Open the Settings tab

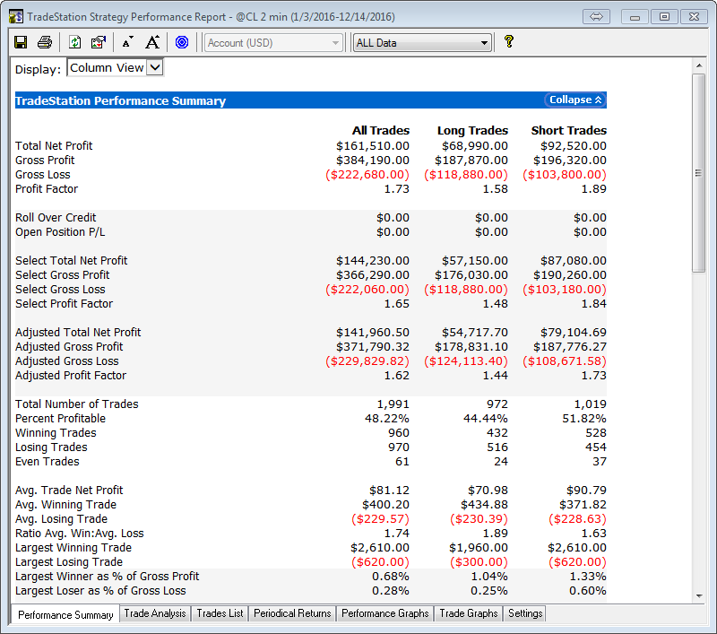(525, 613)
